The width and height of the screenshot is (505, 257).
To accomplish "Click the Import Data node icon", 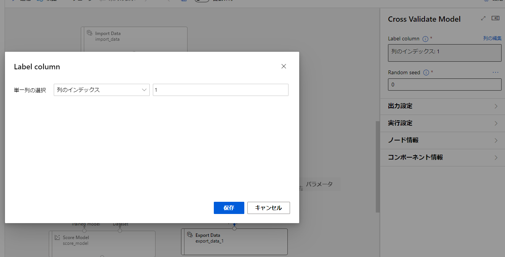I will coord(90,33).
